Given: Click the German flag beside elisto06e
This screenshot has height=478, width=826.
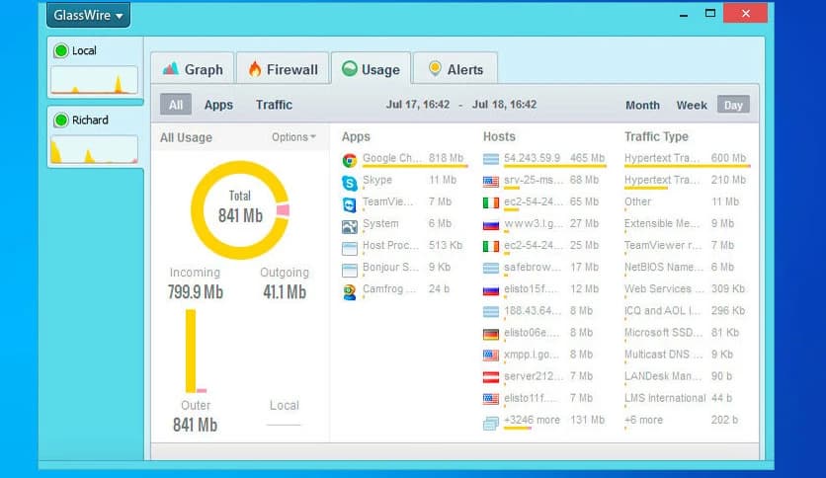Looking at the screenshot, I should [490, 334].
